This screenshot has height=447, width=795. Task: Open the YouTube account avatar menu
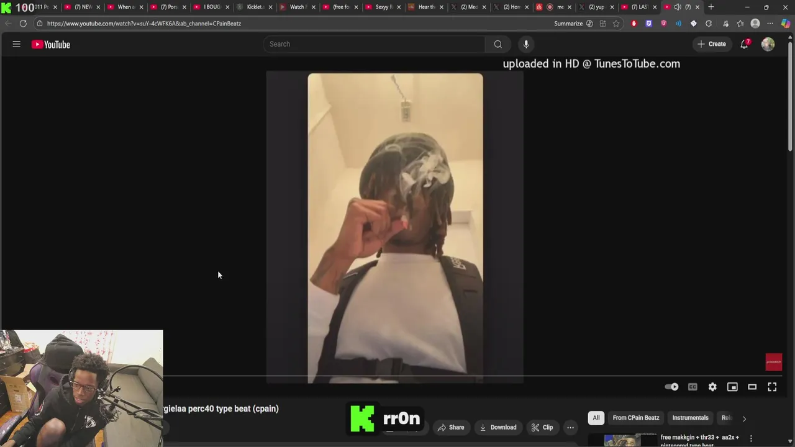click(768, 44)
